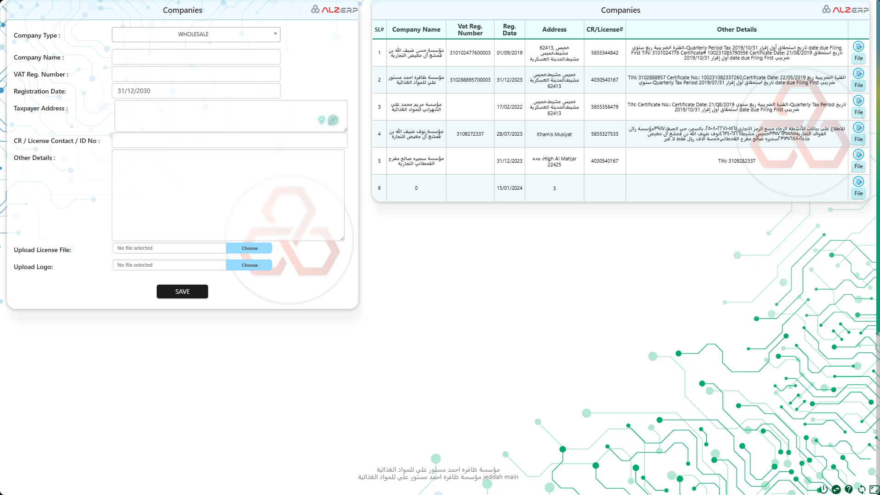This screenshot has height=495, width=880.
Task: Click Other Details cell 'TIN: 3109282337'
Action: tap(737, 161)
